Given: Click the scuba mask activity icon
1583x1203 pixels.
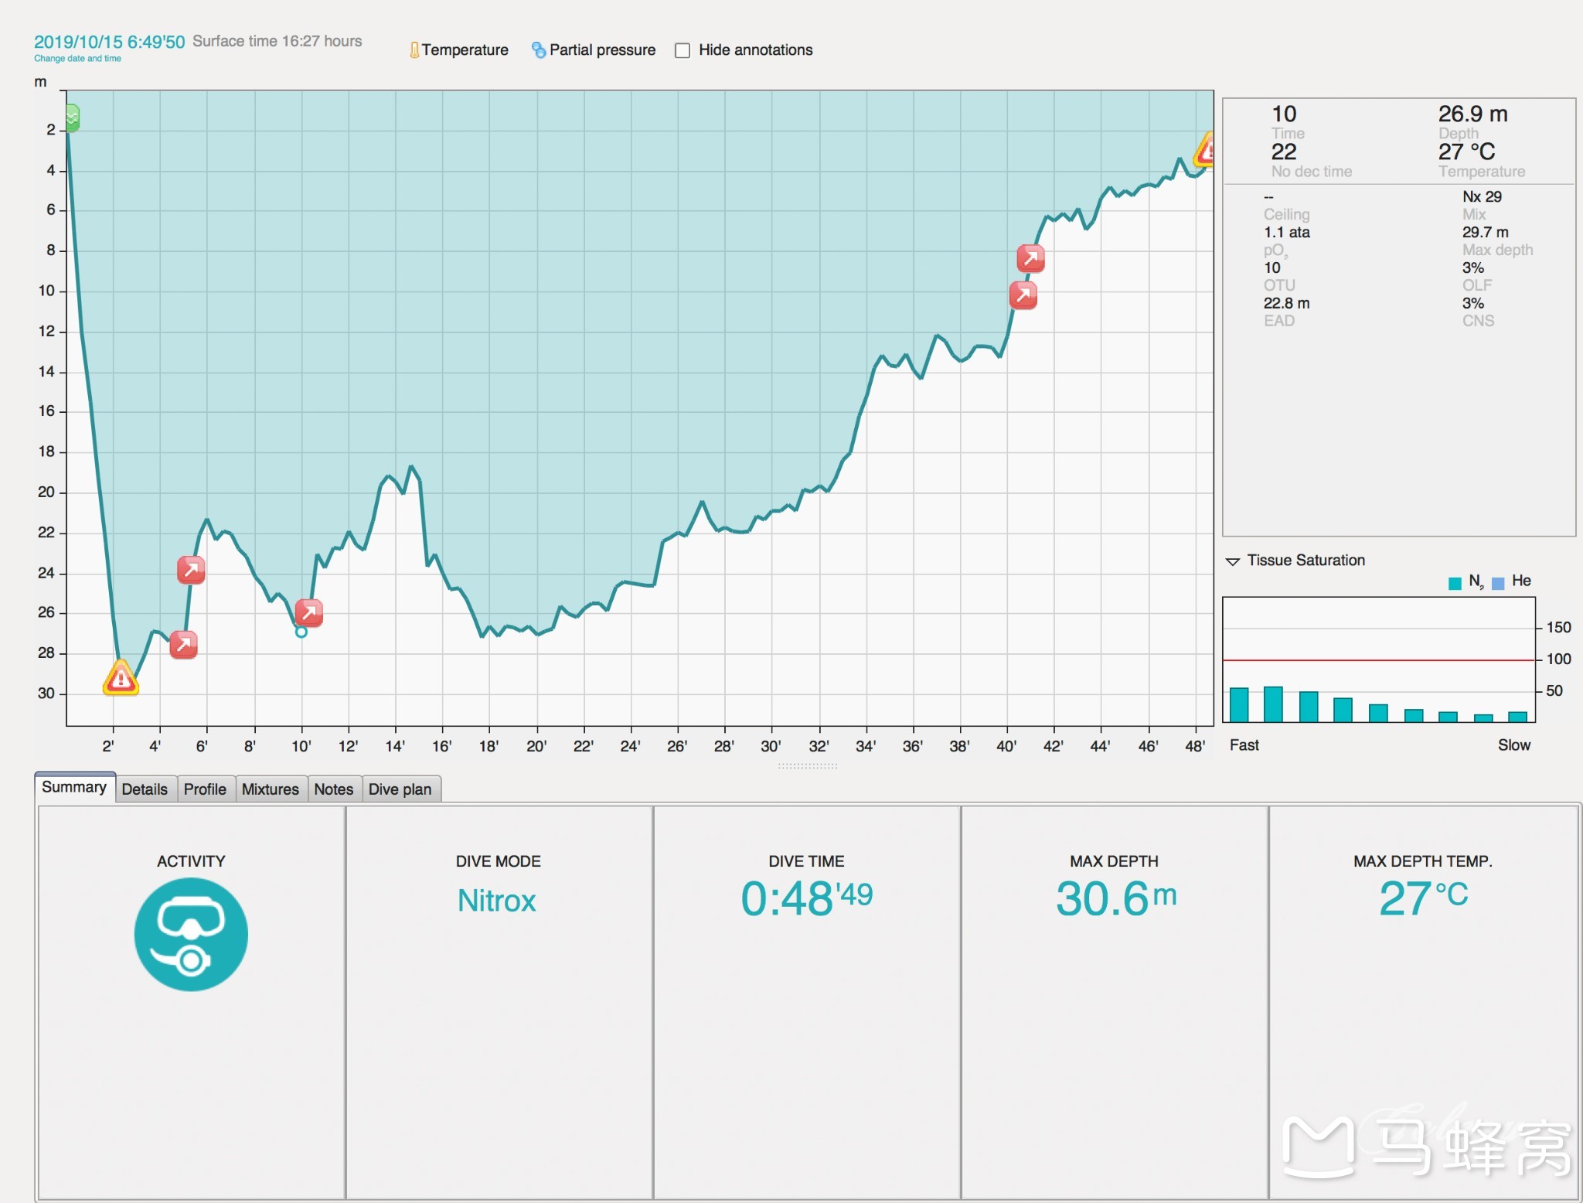Looking at the screenshot, I should coord(191,934).
